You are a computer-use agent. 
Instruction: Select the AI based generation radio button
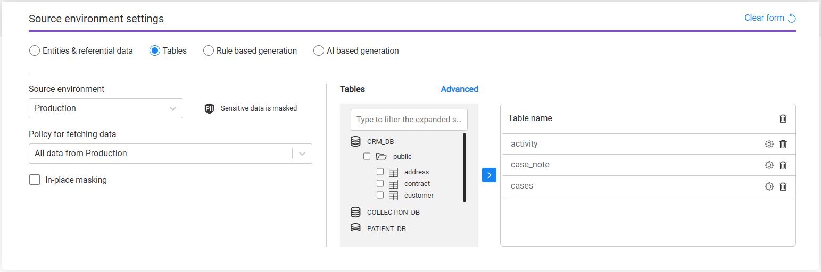pyautogui.click(x=319, y=51)
